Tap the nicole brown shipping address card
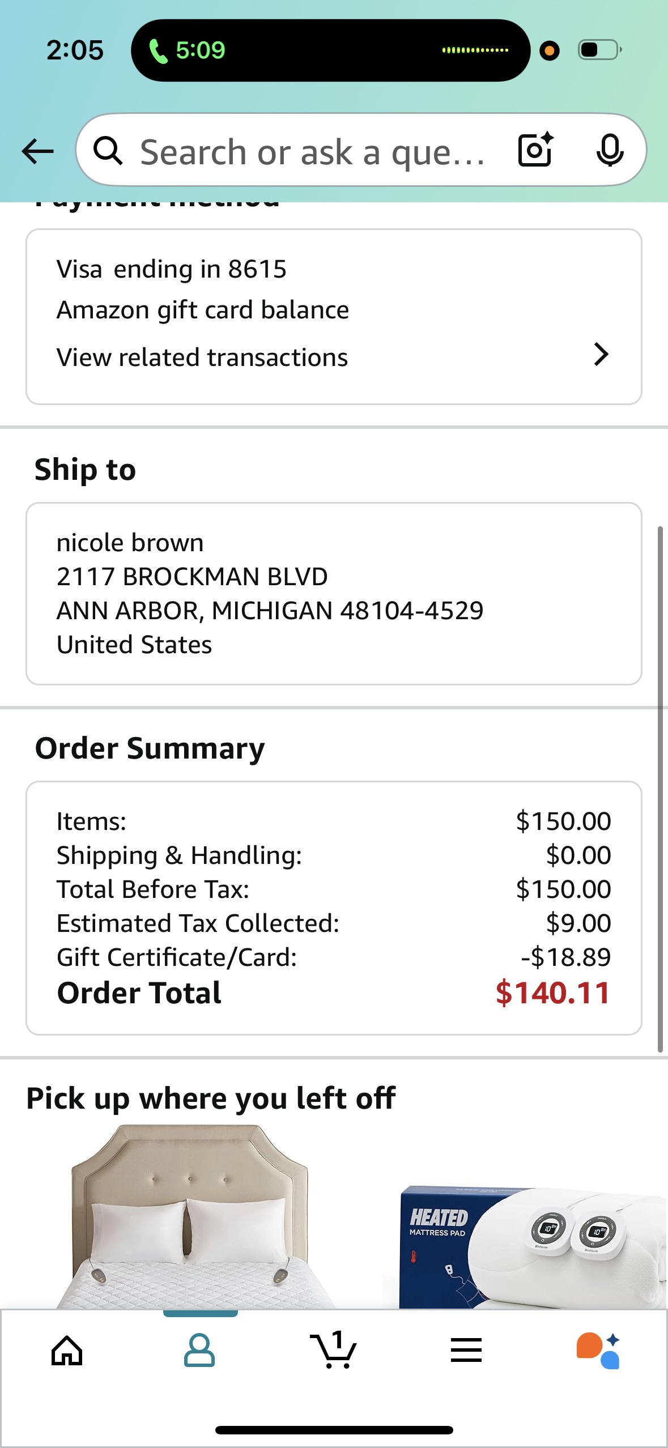668x1448 pixels. pos(334,594)
